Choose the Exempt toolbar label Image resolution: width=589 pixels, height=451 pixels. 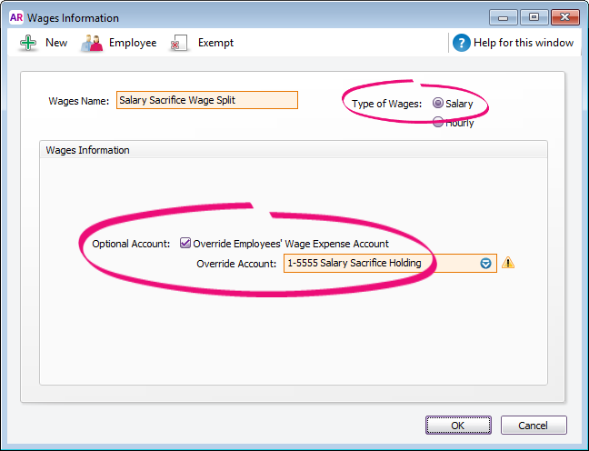tap(215, 43)
